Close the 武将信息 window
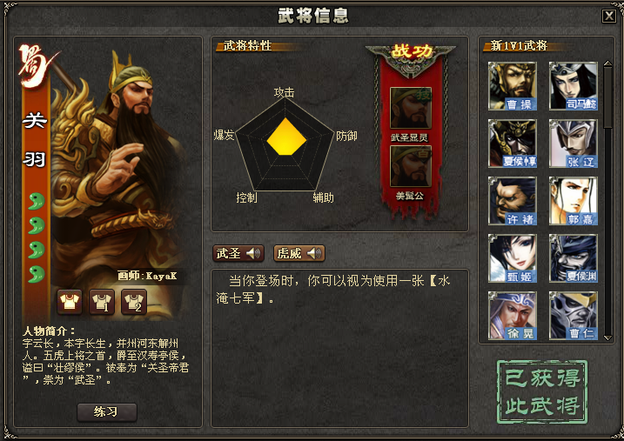This screenshot has width=624, height=441. (609, 16)
